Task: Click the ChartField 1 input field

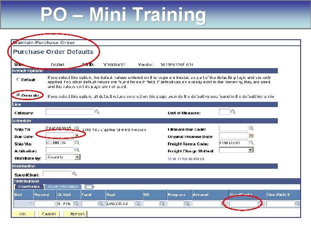Action: (243, 204)
